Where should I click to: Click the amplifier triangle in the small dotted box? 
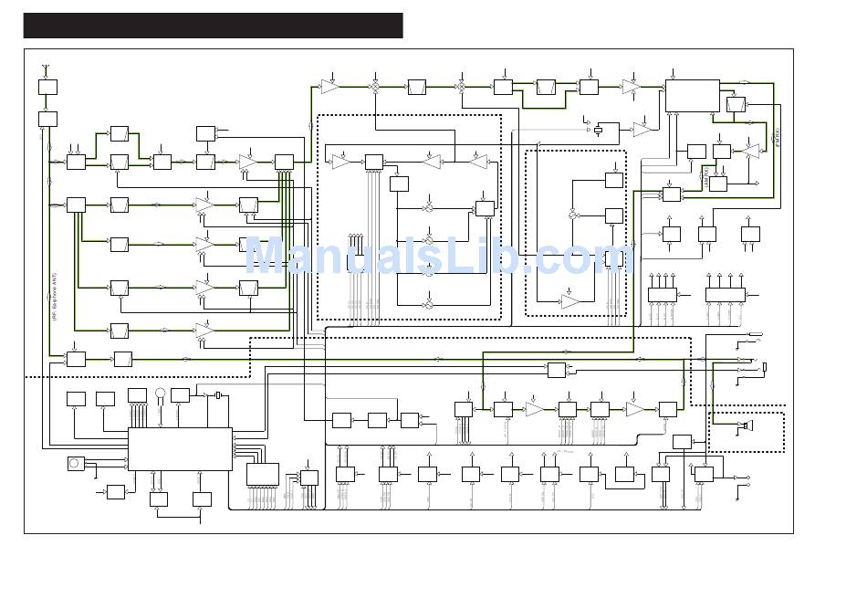tap(570, 300)
